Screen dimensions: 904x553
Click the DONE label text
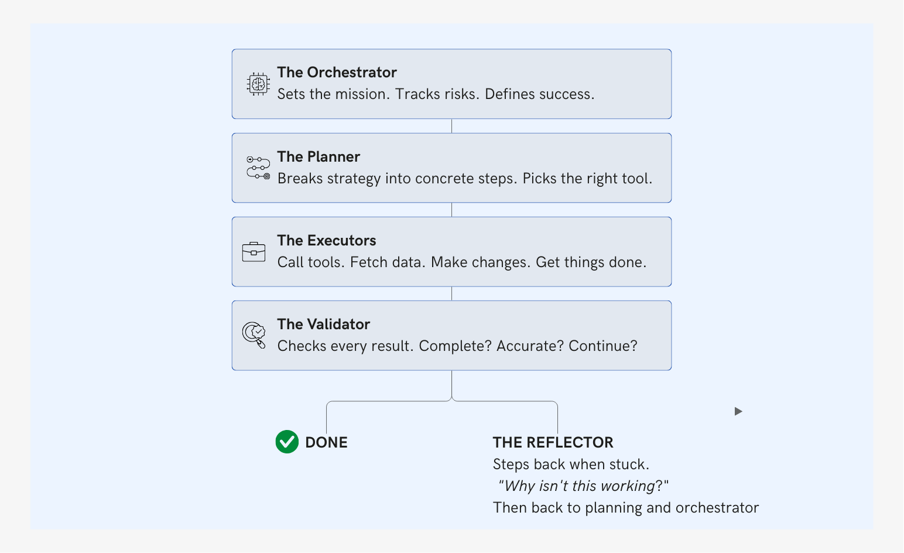(326, 443)
